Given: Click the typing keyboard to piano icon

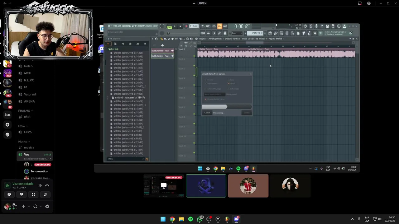Looking at the screenshot, I should pyautogui.click(x=203, y=33).
